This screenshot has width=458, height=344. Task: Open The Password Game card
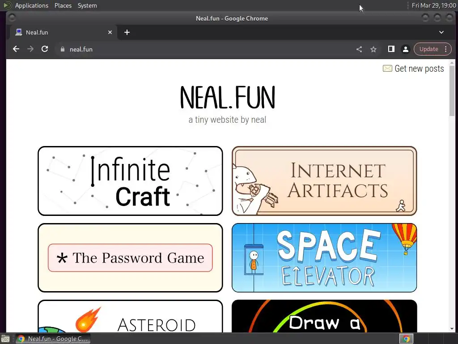click(130, 258)
